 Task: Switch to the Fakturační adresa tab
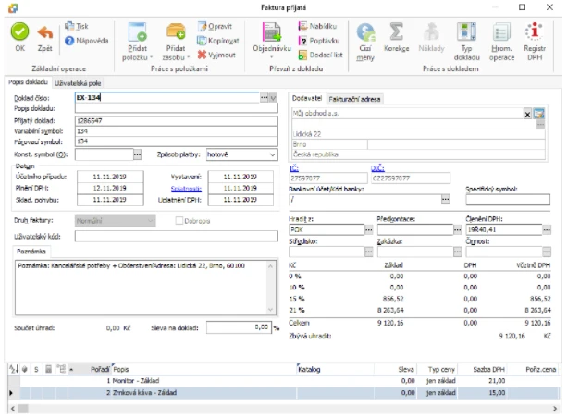coord(354,99)
